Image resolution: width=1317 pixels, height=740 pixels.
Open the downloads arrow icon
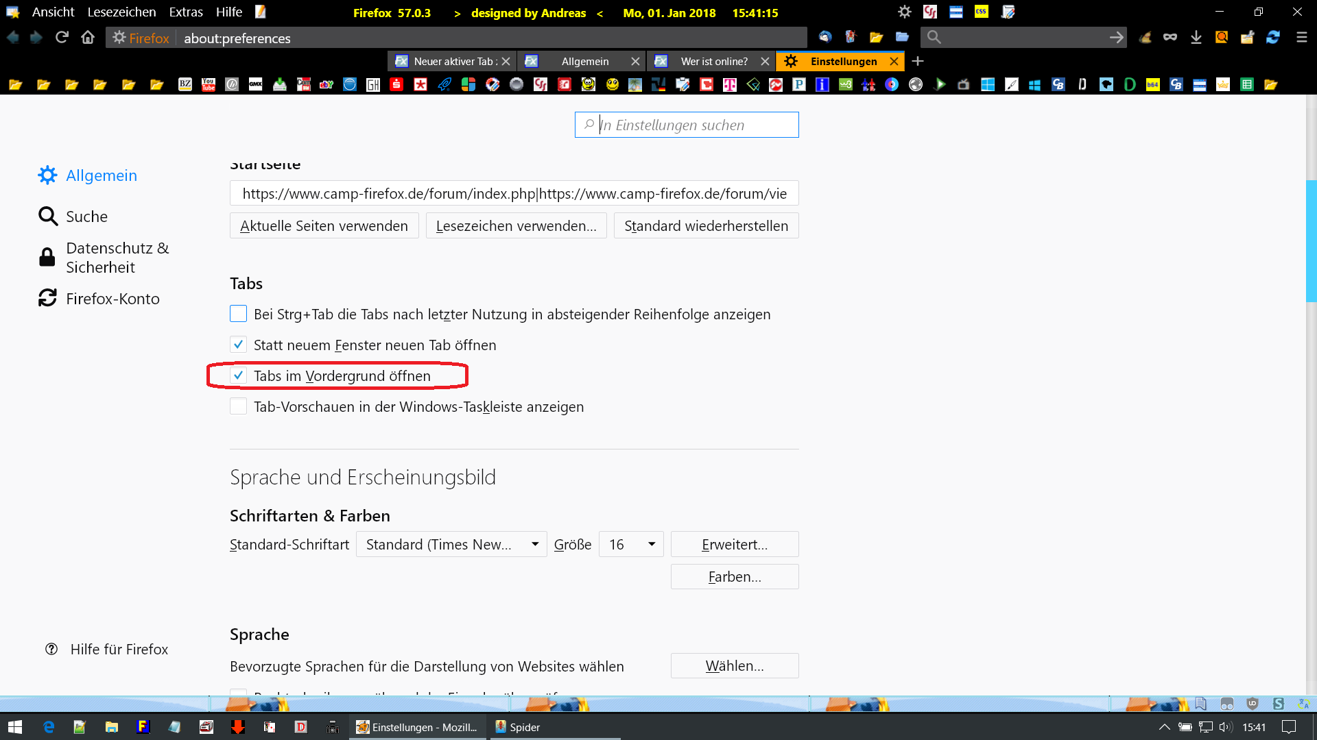tap(1196, 38)
